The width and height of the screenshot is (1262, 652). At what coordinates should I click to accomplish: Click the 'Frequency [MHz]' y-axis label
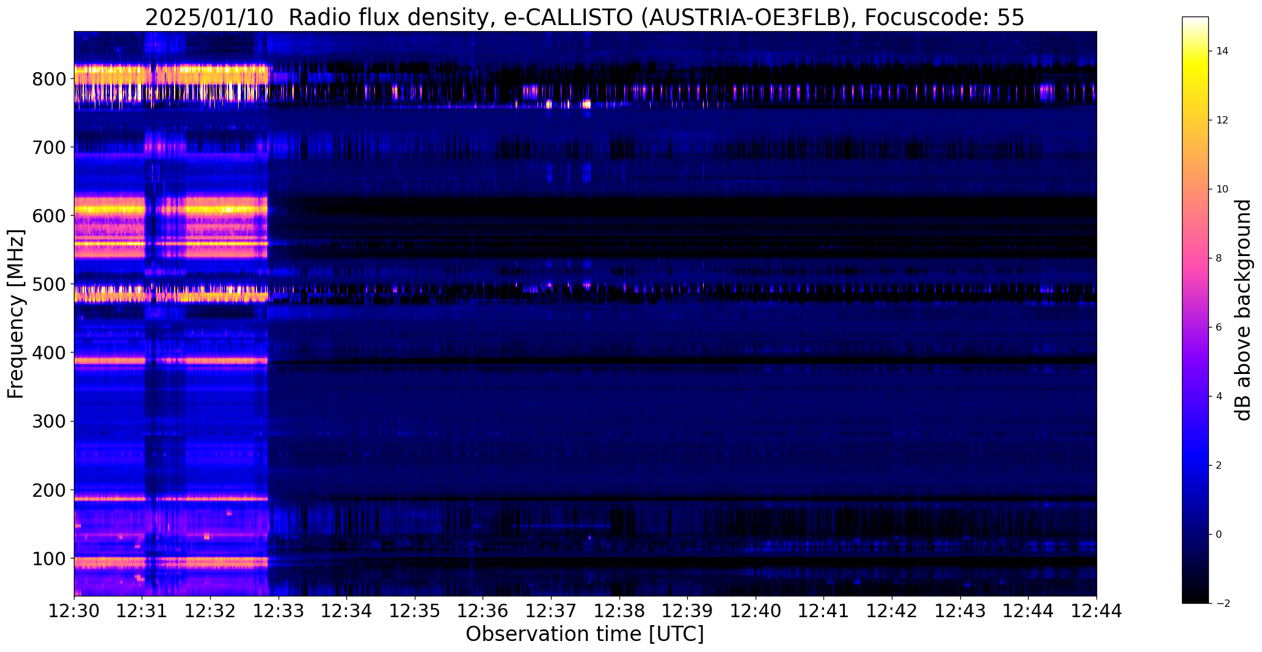click(x=16, y=314)
